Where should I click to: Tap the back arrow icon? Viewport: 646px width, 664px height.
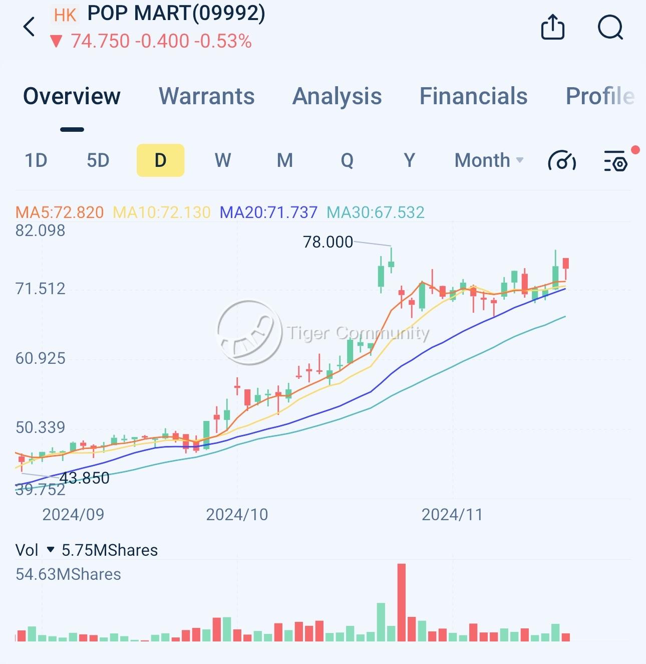(30, 27)
